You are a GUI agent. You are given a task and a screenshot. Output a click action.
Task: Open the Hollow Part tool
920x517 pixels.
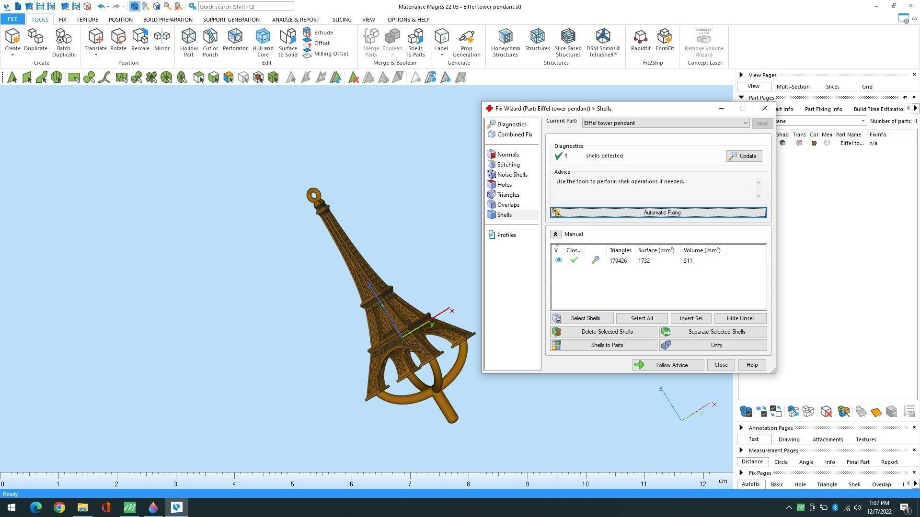tap(188, 43)
